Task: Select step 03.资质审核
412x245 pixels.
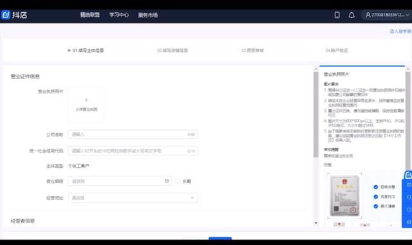Action: [252, 50]
